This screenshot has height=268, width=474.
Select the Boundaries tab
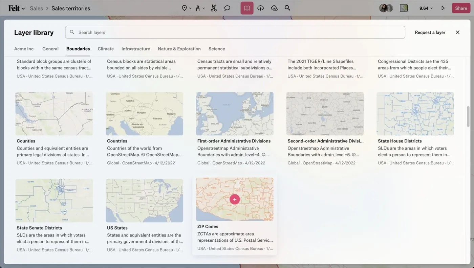(78, 49)
